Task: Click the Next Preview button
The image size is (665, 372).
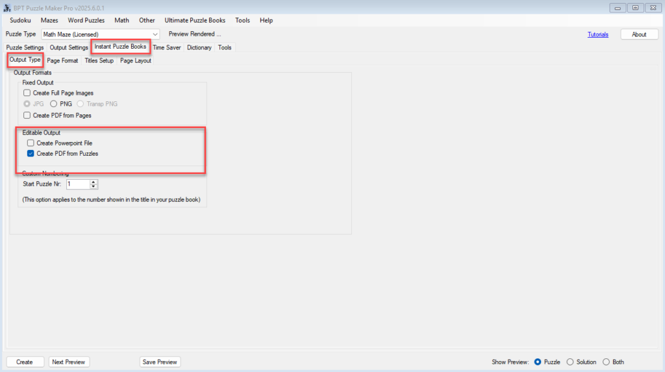Action: (69, 362)
